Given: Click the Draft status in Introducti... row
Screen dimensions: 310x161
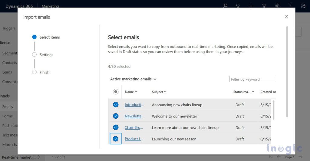Looking at the screenshot, I should (x=240, y=105).
